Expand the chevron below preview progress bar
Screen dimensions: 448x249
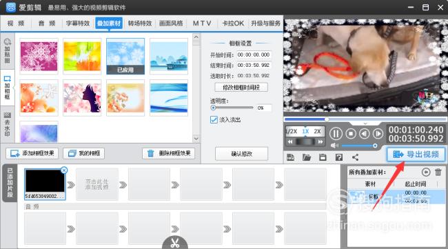(365, 123)
